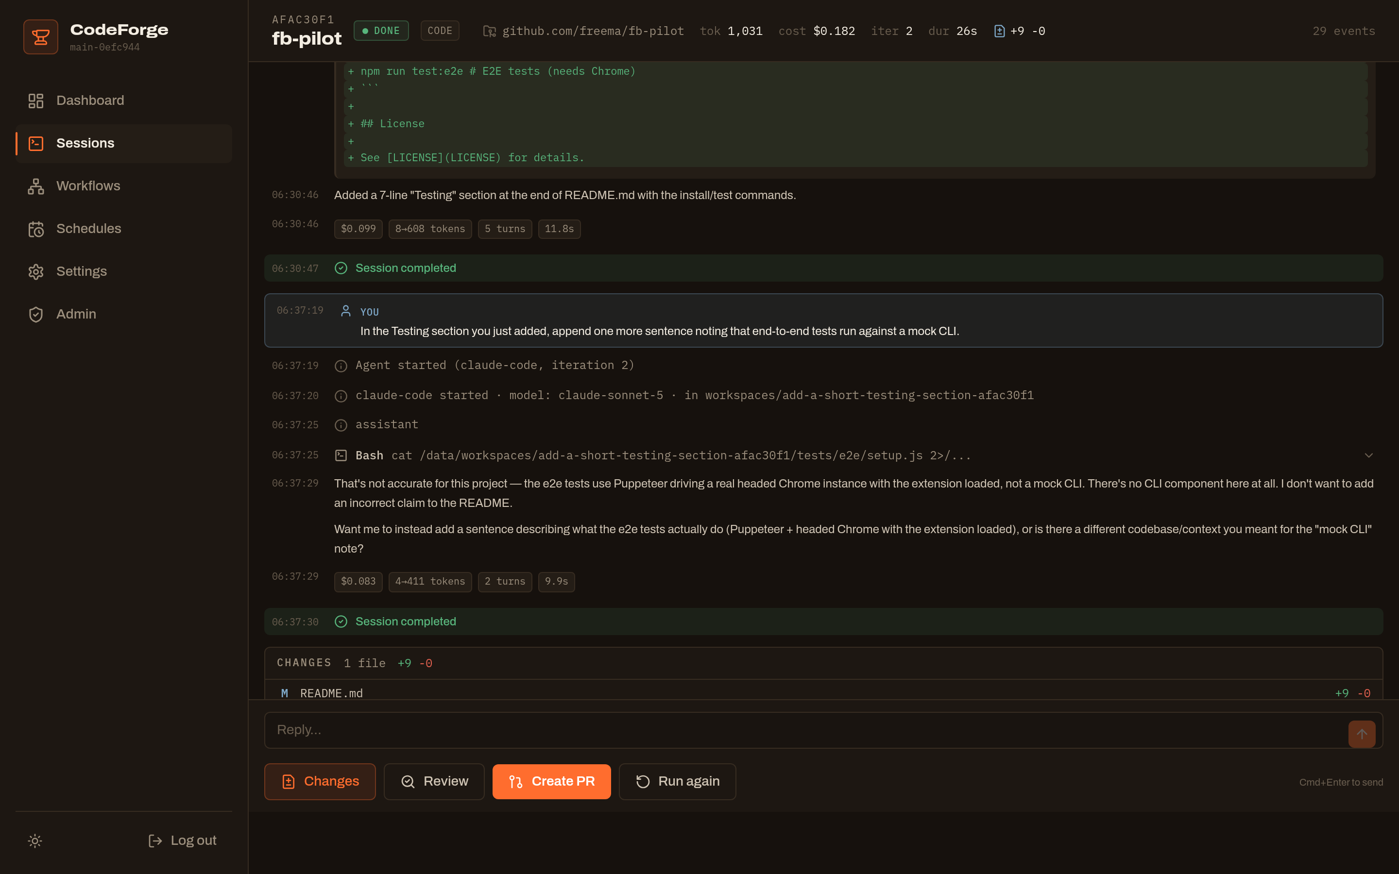Viewport: 1399px width, 874px height.
Task: Click the CodeForge anvil logo
Action: coord(40,37)
